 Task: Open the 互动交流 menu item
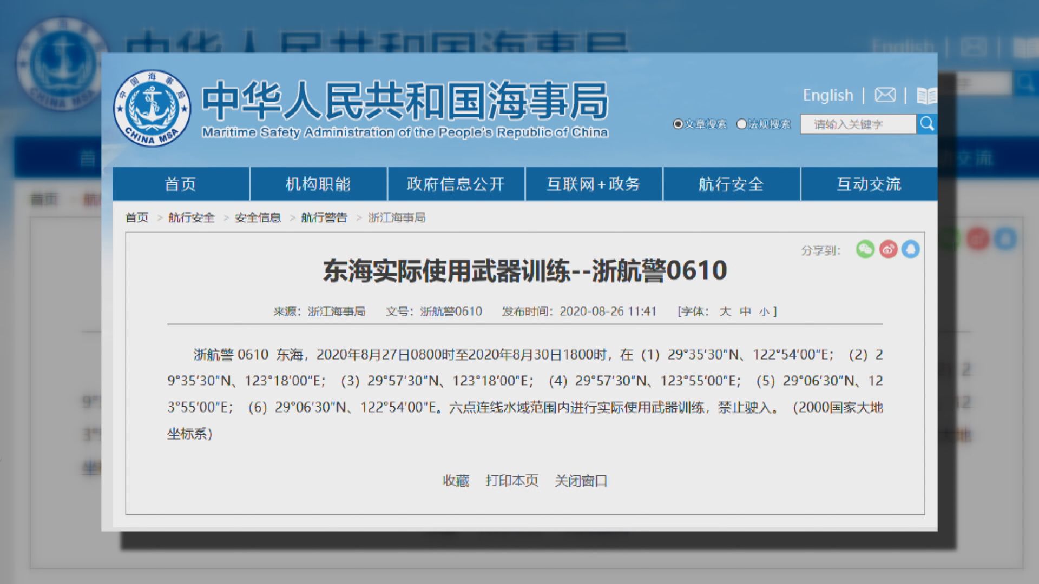click(869, 184)
